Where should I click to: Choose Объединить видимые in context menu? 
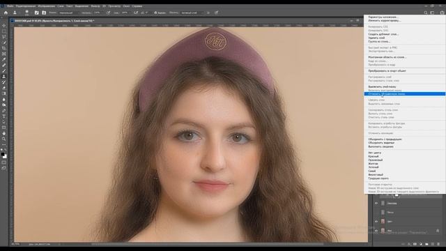[404, 143]
